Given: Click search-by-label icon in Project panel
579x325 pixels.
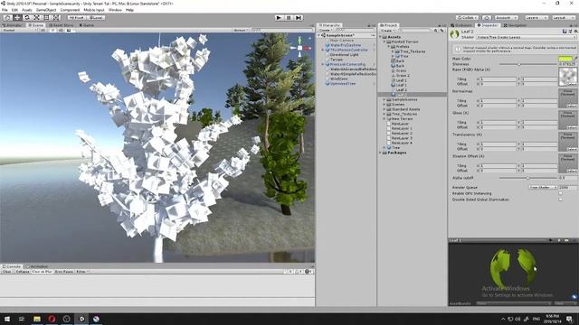Looking at the screenshot, I should click(441, 31).
